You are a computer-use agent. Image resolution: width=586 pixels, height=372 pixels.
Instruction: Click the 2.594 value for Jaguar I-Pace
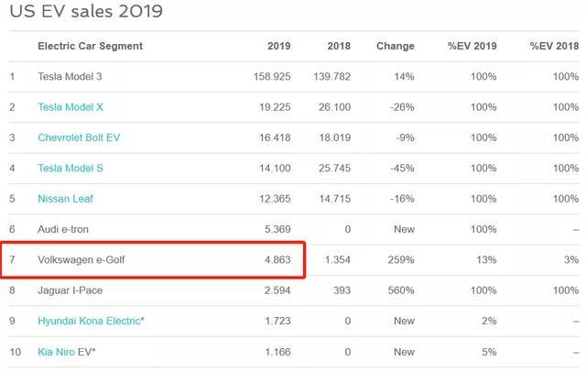(277, 290)
